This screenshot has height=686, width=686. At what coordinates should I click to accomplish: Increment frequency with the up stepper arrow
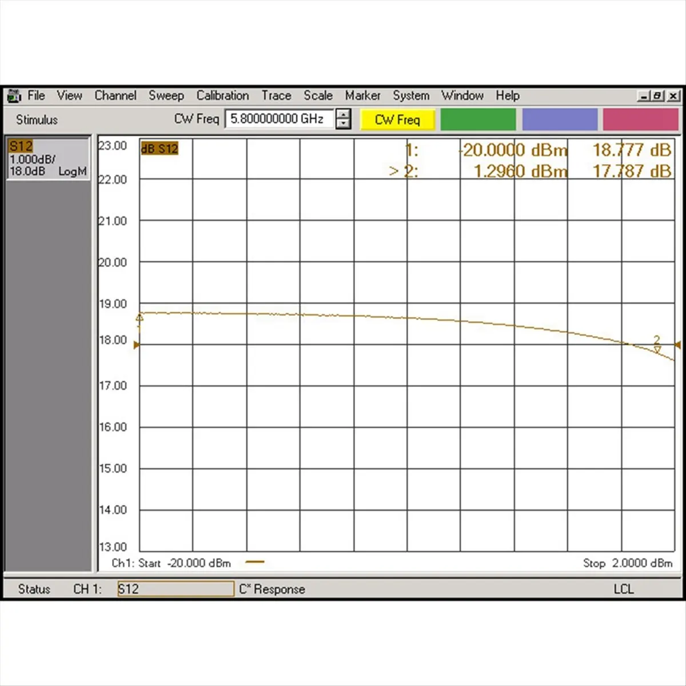pyautogui.click(x=342, y=115)
